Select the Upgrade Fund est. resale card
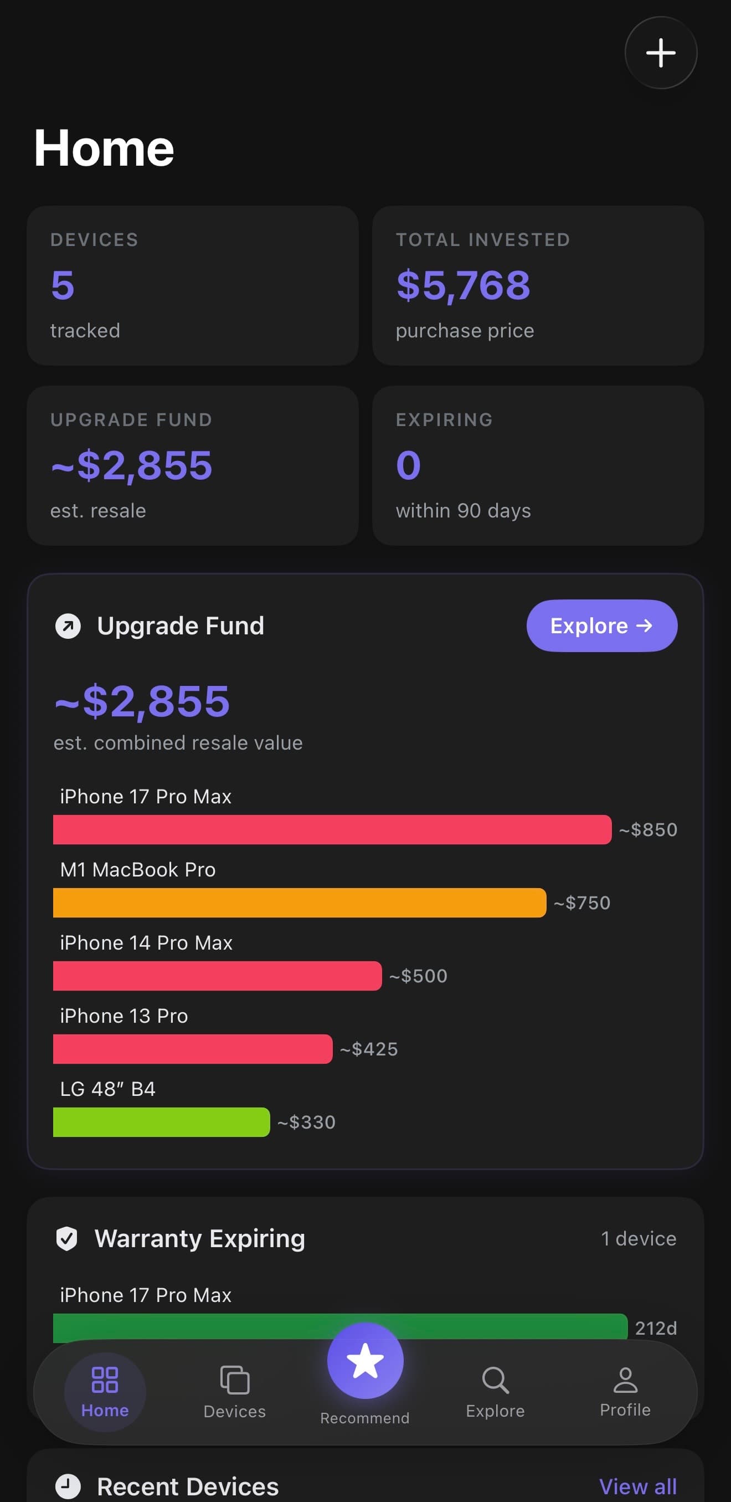 192,465
